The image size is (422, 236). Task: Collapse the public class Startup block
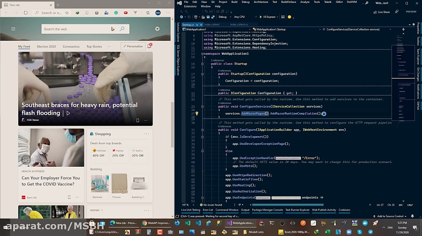click(x=202, y=64)
